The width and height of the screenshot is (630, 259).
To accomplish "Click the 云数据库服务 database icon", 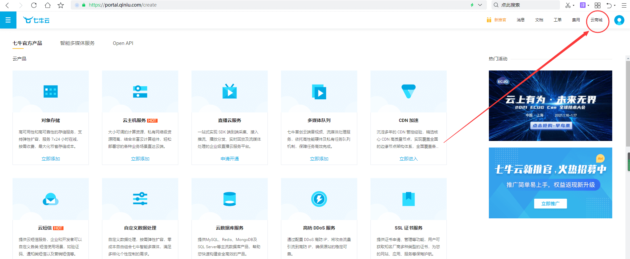I will (230, 199).
